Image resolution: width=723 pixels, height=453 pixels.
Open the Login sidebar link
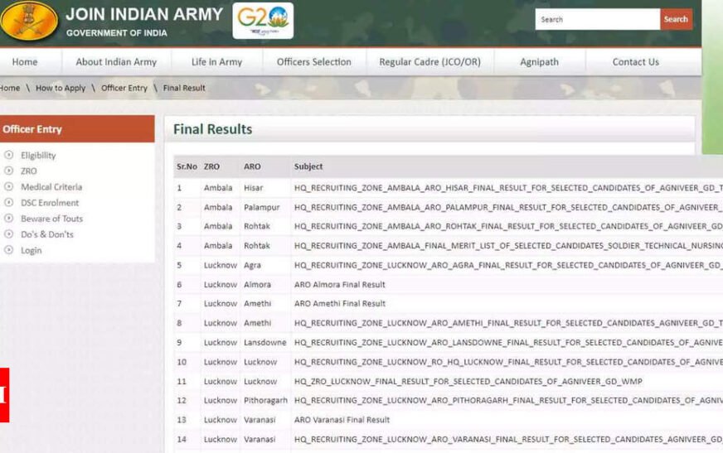[x=31, y=250]
